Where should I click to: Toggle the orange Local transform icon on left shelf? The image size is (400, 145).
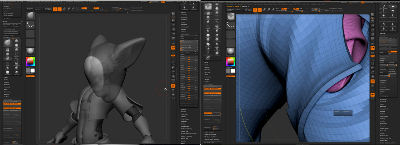click(173, 48)
